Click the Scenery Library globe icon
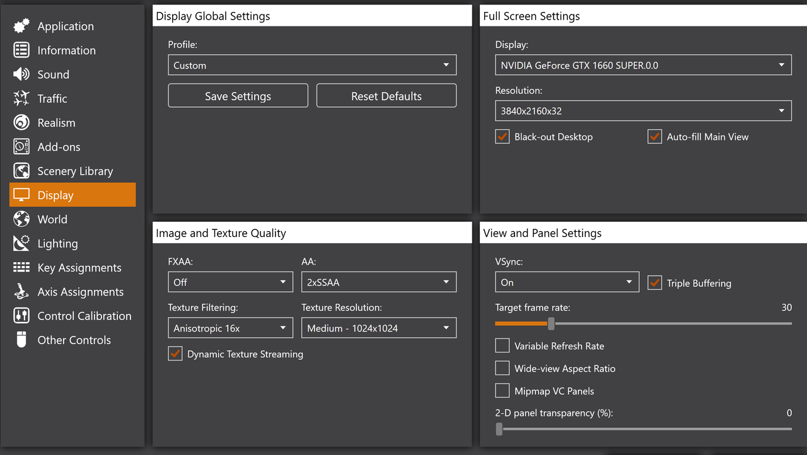The image size is (807, 455). pyautogui.click(x=21, y=171)
